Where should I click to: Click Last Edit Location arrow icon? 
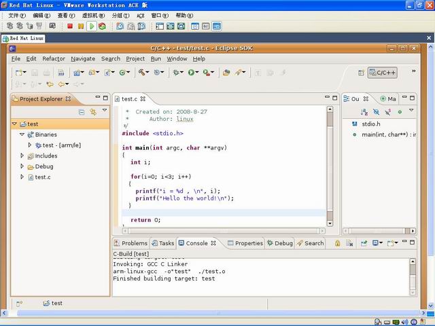[x=50, y=84]
